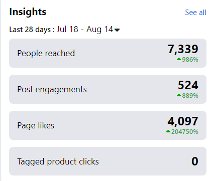Click the Jul 18 - Aug 14 dates
The height and width of the screenshot is (181, 212).
tap(85, 30)
